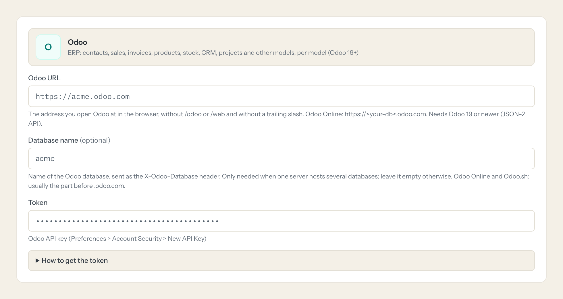Click the JSON-2 API help text
The width and height of the screenshot is (563, 299).
(277, 119)
